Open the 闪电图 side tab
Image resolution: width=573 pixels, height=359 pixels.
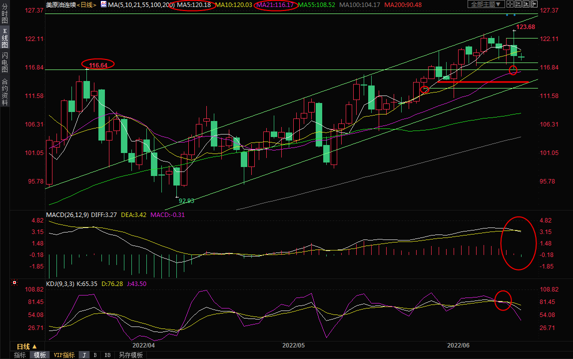tap(4, 62)
